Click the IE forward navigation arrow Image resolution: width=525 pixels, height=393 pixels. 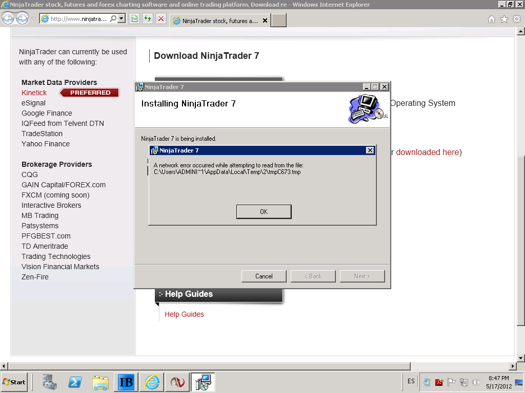pos(23,18)
